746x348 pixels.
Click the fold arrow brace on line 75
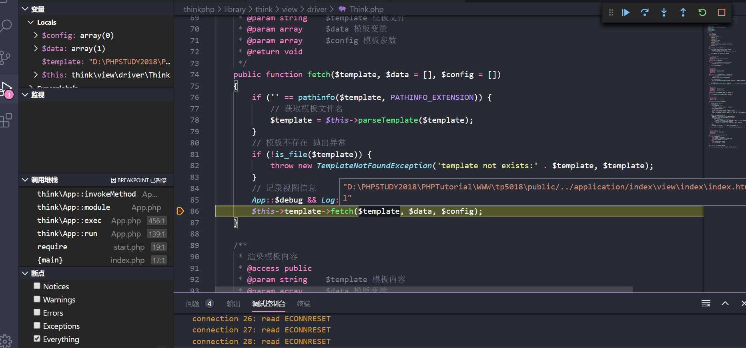[x=236, y=86]
